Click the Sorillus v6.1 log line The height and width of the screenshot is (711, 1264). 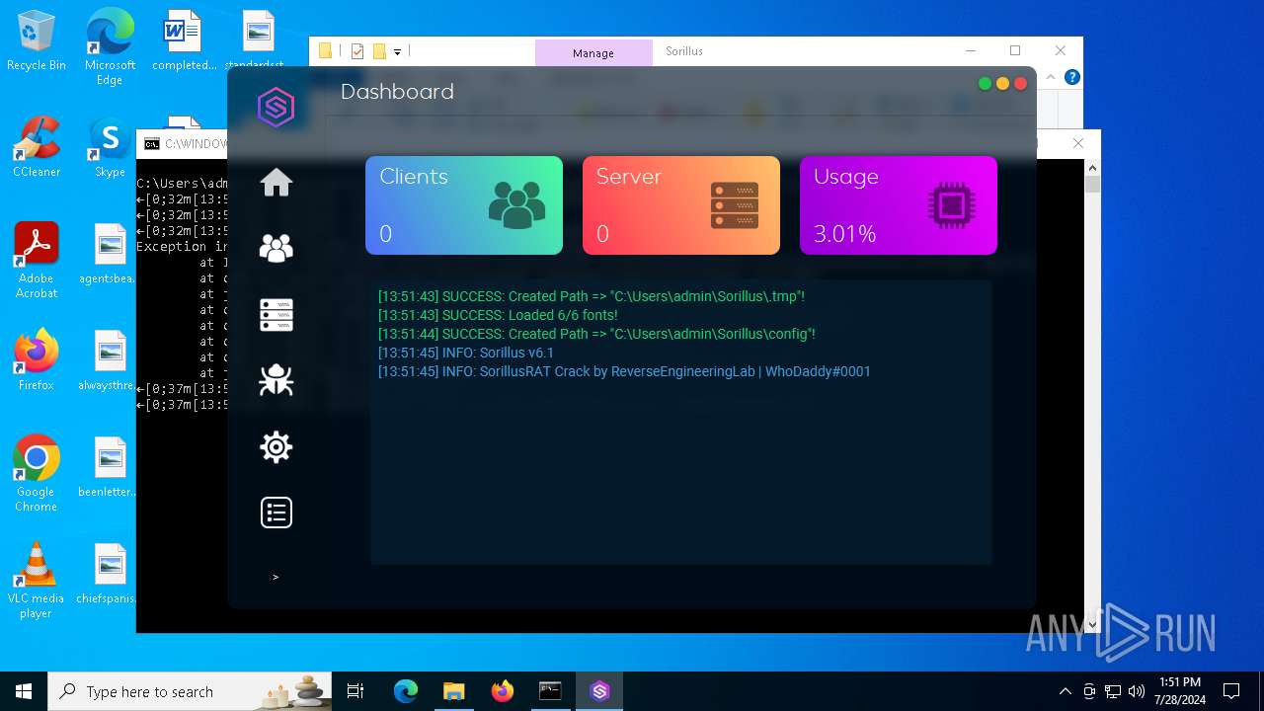point(466,353)
